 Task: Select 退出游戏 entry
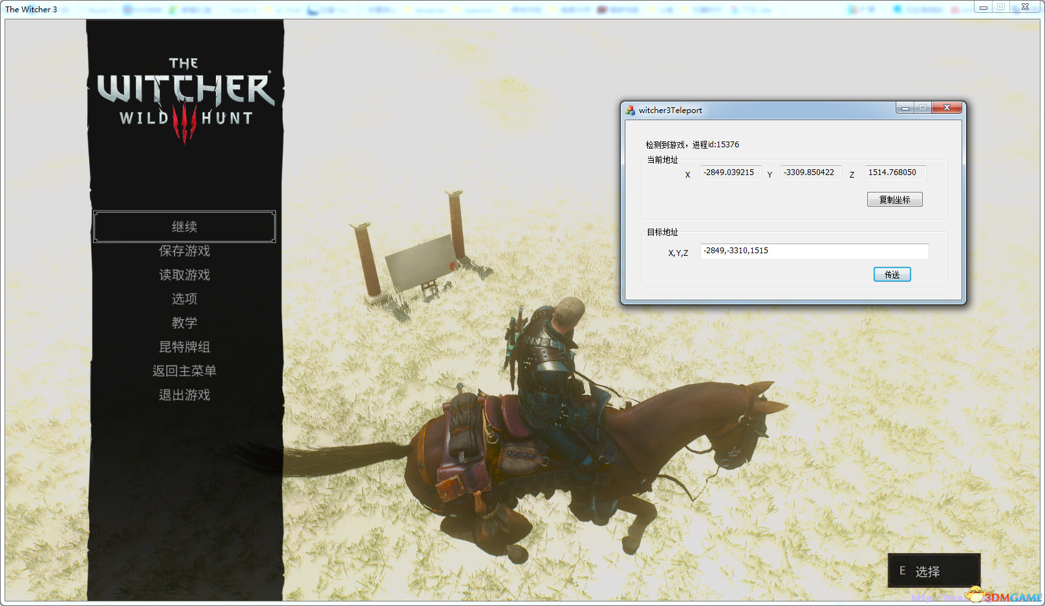(184, 395)
